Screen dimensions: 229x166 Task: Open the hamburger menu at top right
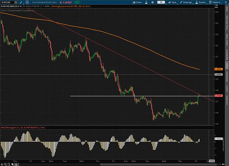[x=225, y=2]
